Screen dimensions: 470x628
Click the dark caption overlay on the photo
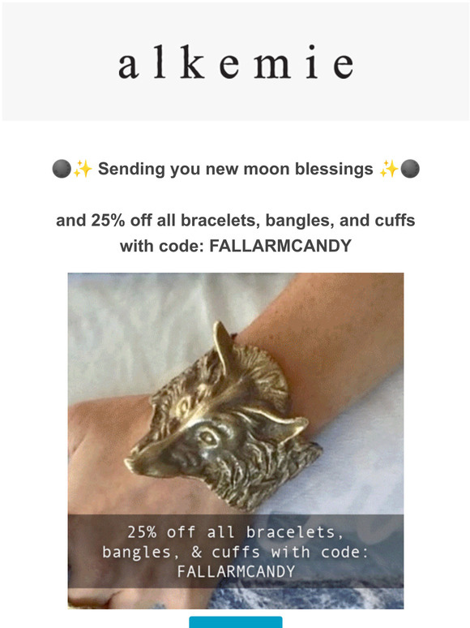(x=236, y=551)
